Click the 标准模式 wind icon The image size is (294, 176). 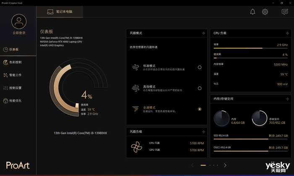[135, 67]
